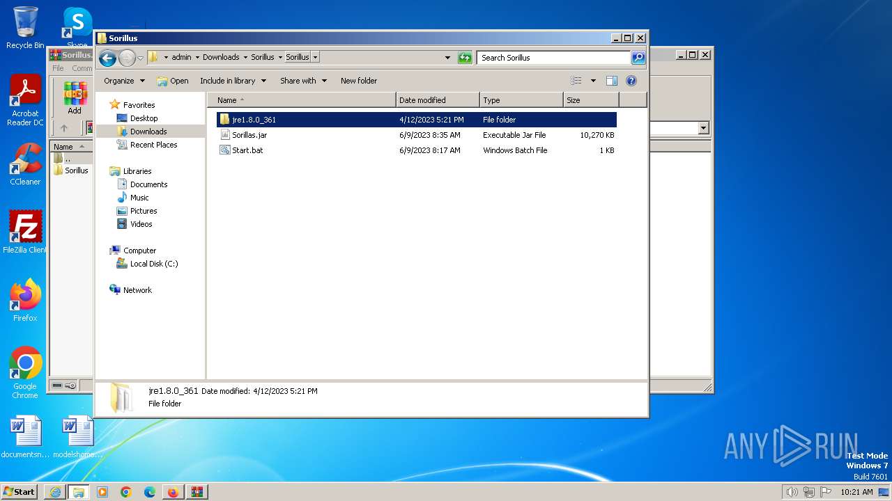
Task: Click Chrome taskbar icon
Action: (x=126, y=492)
